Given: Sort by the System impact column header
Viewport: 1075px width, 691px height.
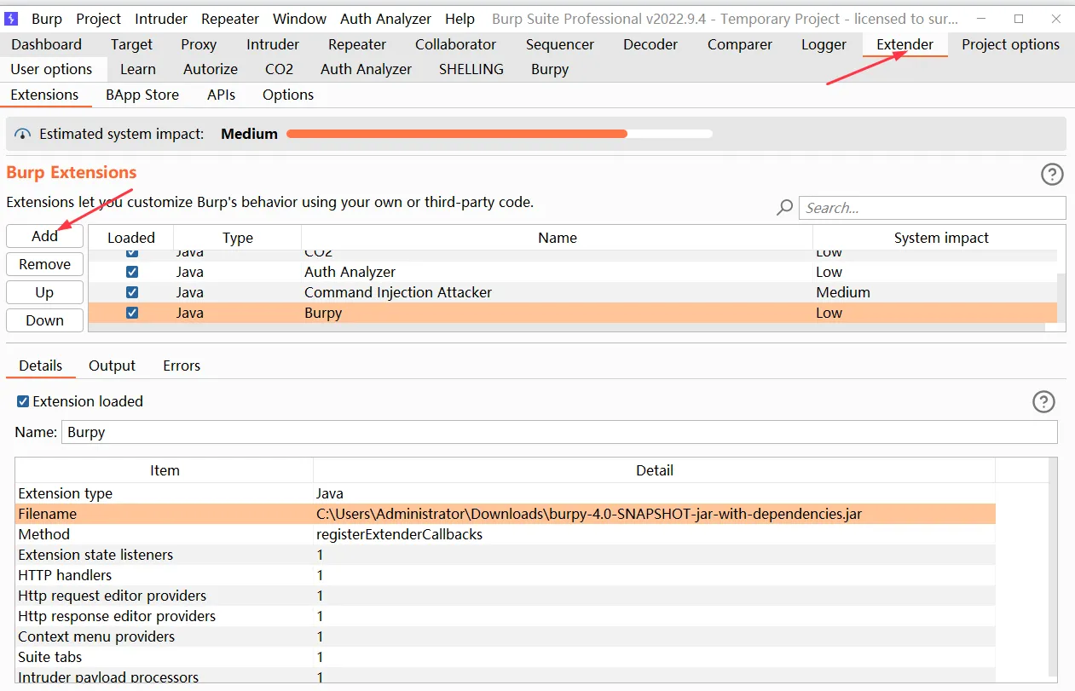Looking at the screenshot, I should point(940,238).
